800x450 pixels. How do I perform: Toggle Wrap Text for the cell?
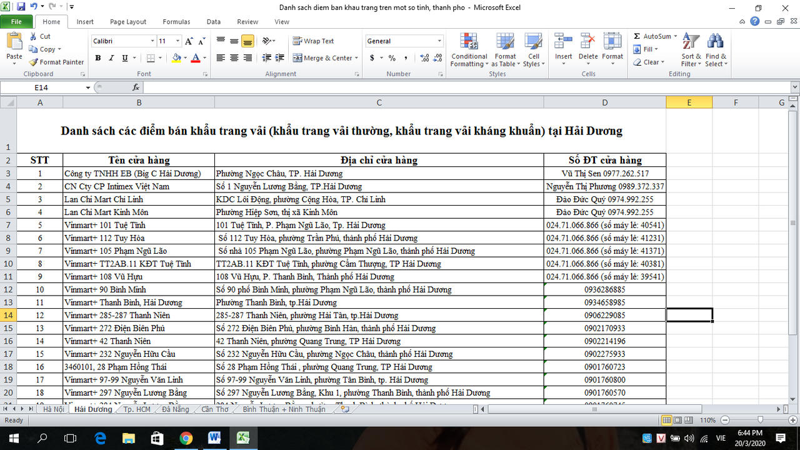coord(314,41)
